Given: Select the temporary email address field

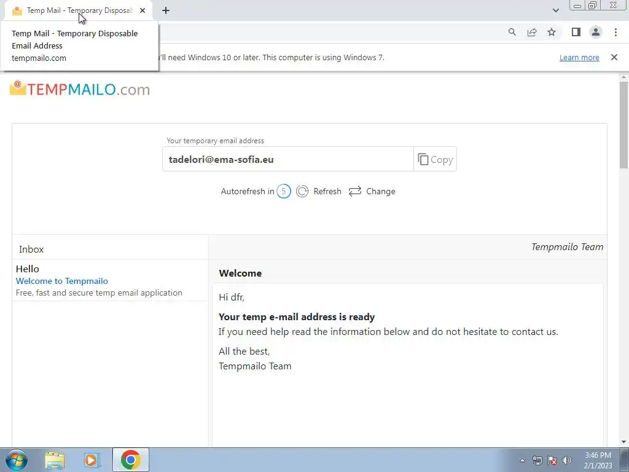Looking at the screenshot, I should [287, 159].
